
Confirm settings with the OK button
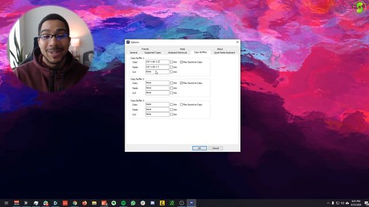click(x=199, y=148)
